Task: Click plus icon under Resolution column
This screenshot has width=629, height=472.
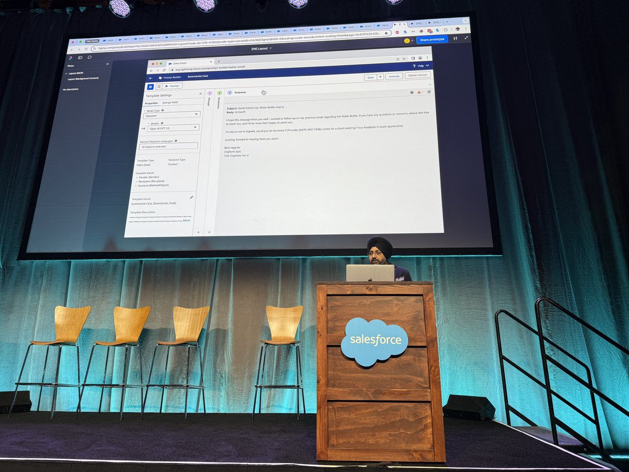Action: [209, 232]
